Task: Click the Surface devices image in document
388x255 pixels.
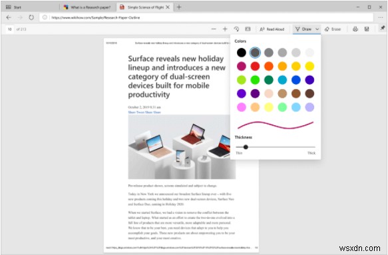Action: [x=182, y=147]
